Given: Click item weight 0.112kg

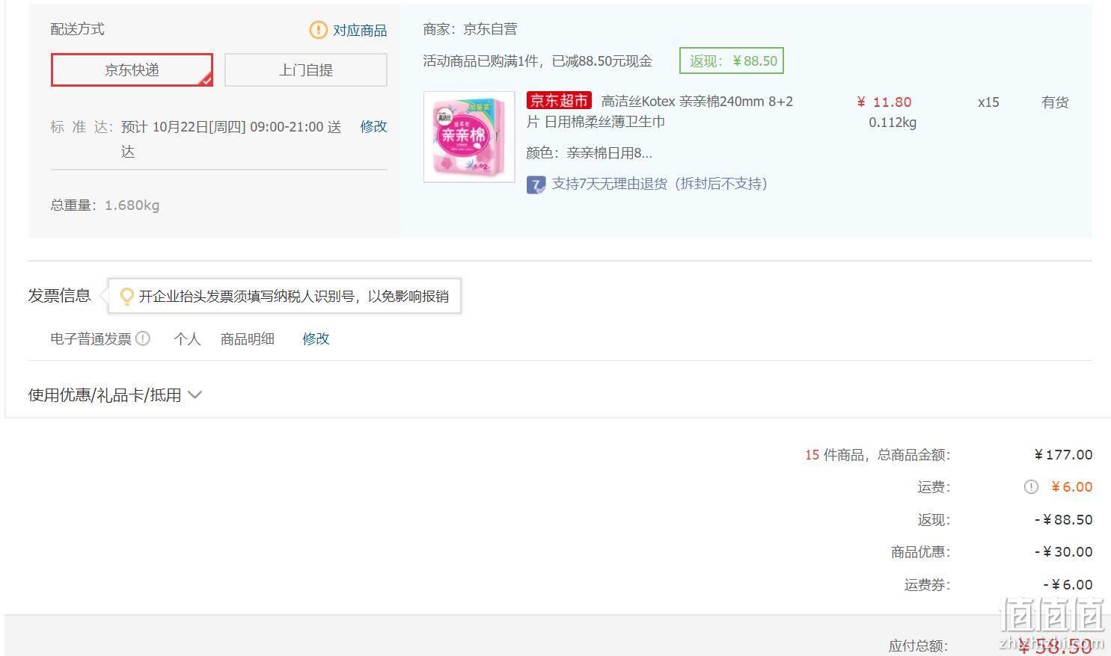Looking at the screenshot, I should coord(893,123).
